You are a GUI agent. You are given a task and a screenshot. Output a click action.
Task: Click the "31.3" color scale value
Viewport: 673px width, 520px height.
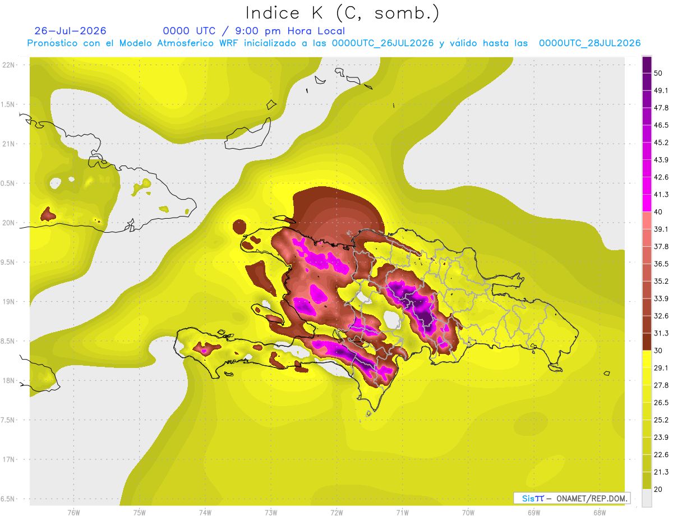pyautogui.click(x=661, y=333)
